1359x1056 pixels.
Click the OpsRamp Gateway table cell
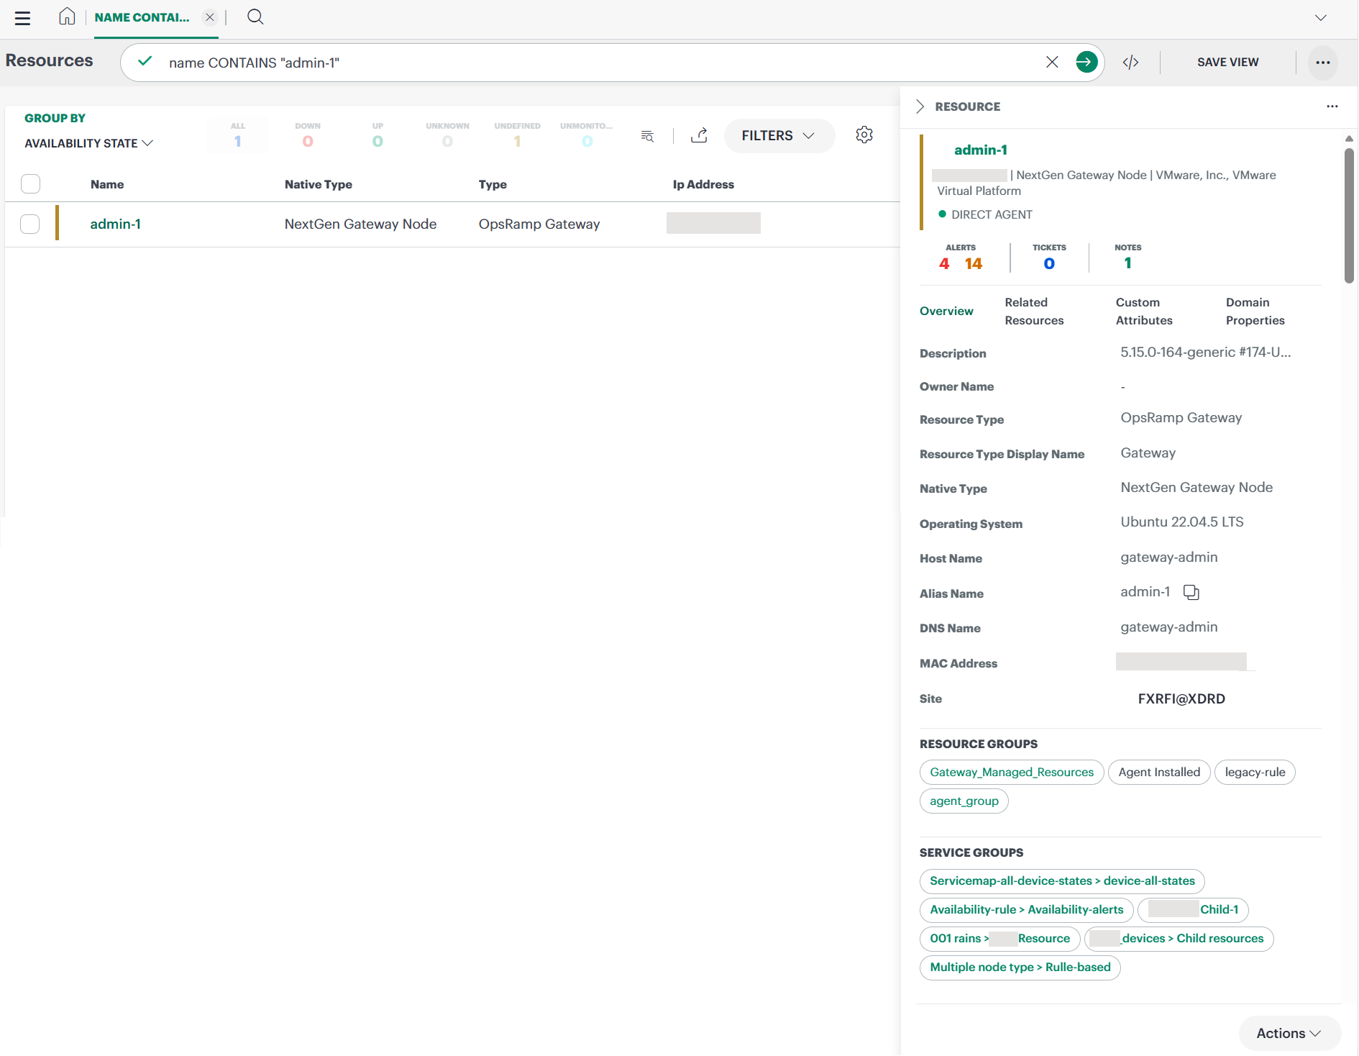tap(539, 224)
